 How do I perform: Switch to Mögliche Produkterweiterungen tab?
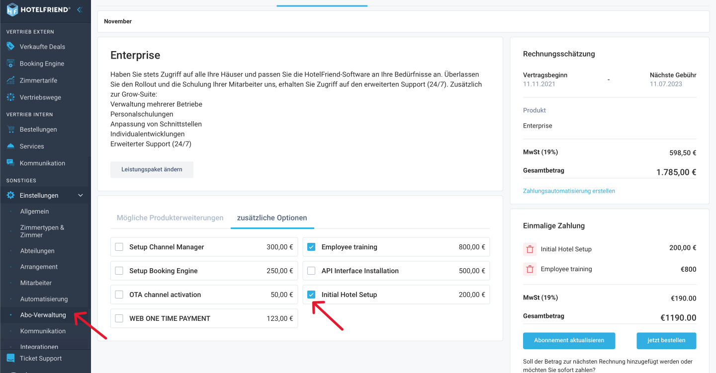170,218
